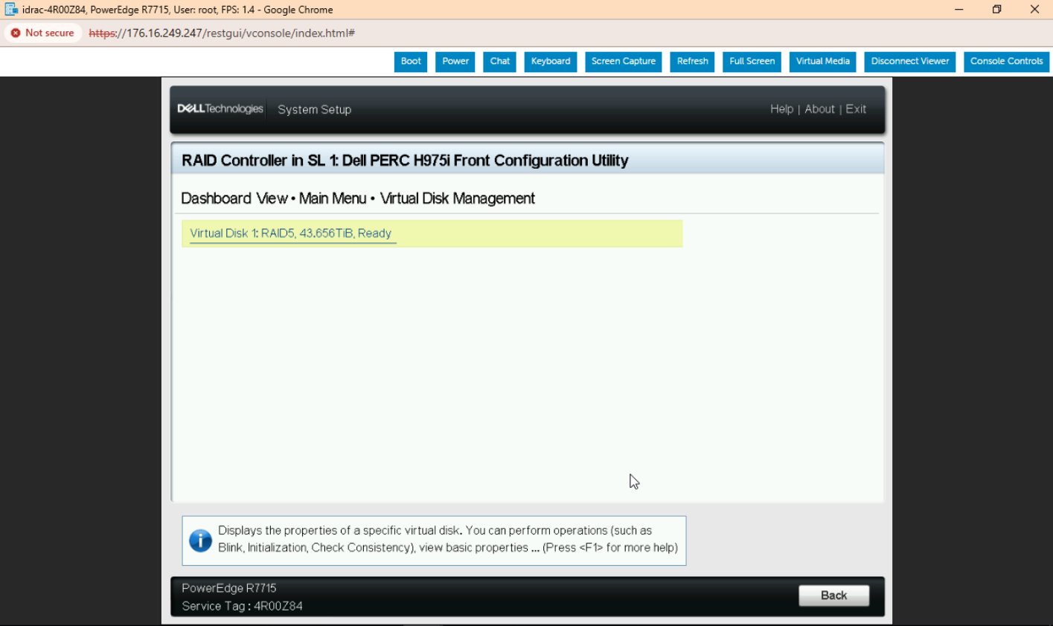Take a Screen Capture
The width and height of the screenshot is (1053, 626).
click(624, 62)
